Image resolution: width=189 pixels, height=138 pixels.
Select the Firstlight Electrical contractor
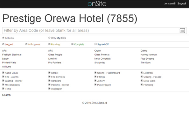12,55
